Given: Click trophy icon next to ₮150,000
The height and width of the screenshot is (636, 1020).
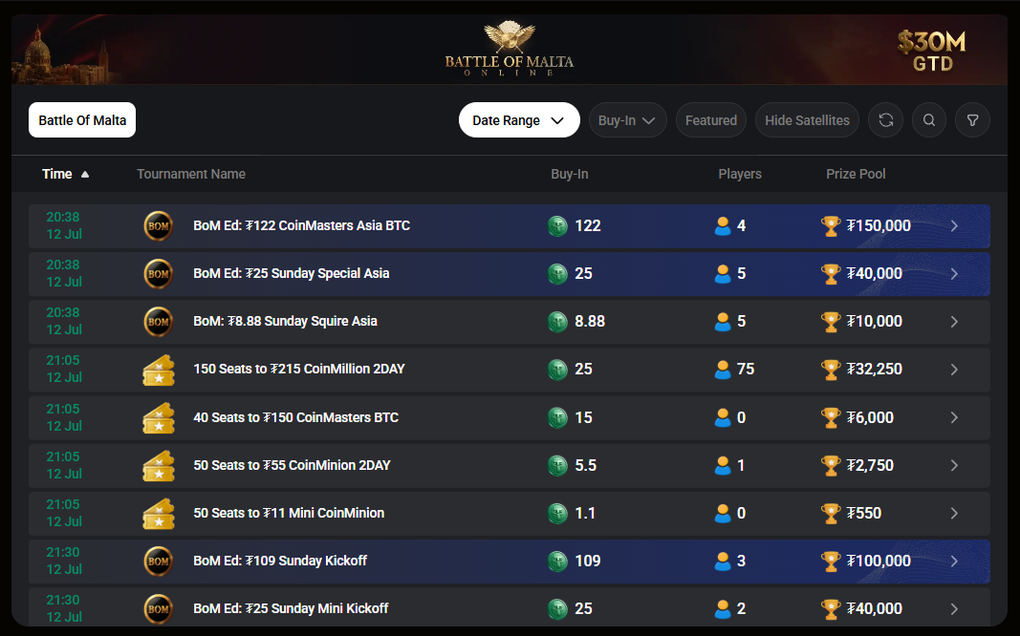Looking at the screenshot, I should click(x=831, y=226).
